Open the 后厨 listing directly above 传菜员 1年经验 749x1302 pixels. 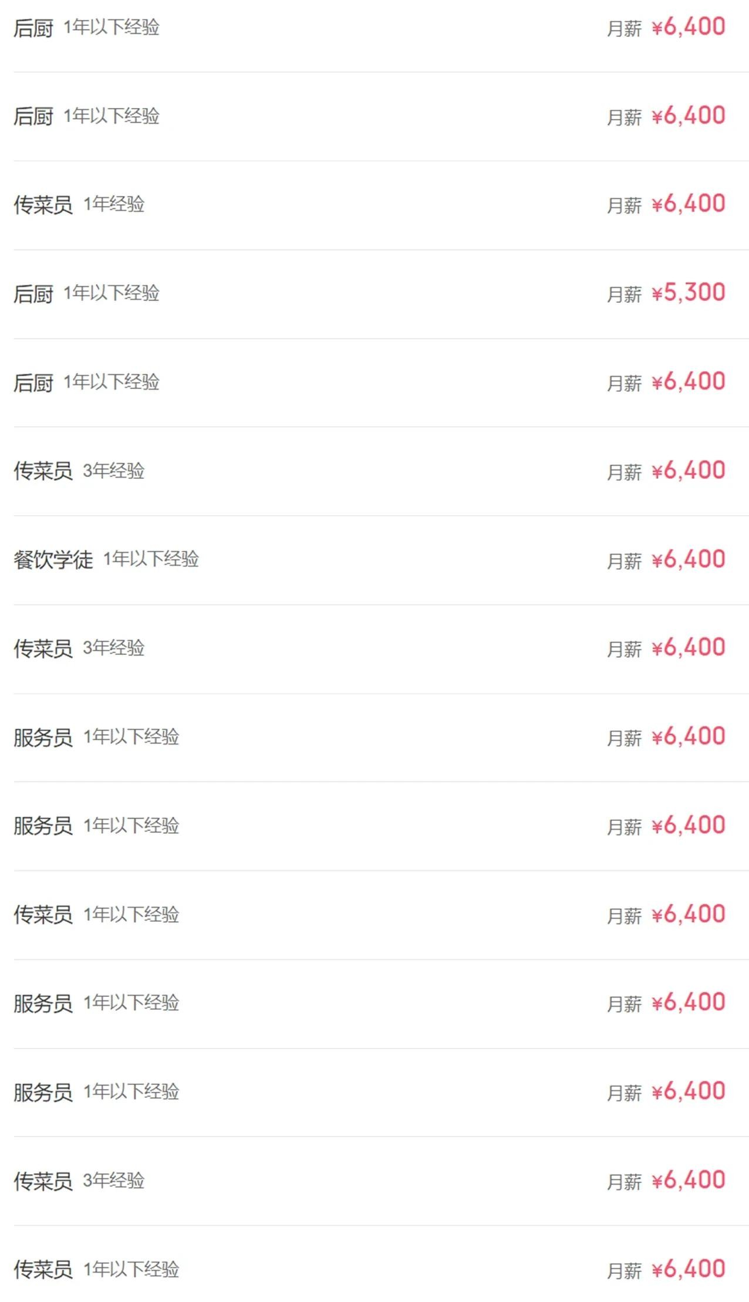tap(33, 116)
